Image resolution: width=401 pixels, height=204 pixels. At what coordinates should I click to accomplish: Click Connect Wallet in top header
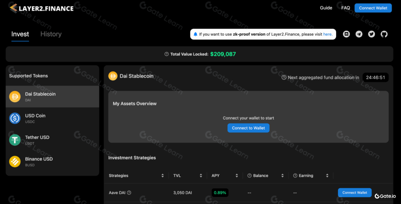tap(373, 8)
